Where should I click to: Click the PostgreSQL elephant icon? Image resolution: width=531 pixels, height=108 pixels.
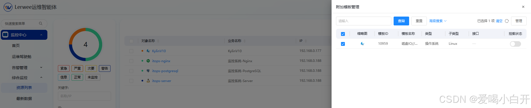pyautogui.click(x=148, y=71)
